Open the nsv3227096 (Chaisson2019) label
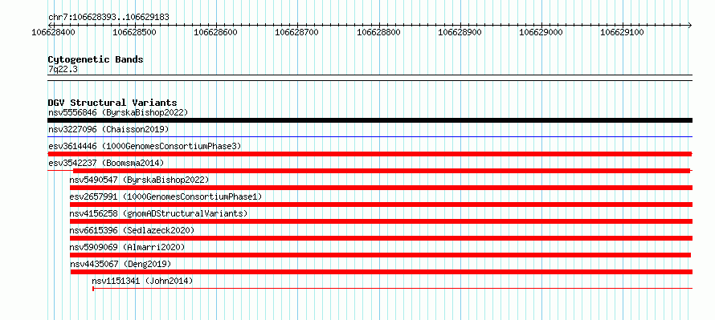Screen dimensions: 715x320 (x=108, y=129)
